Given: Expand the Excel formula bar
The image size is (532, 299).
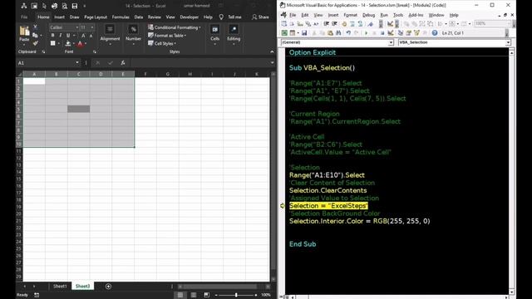Looking at the screenshot, I should pyautogui.click(x=272, y=63).
